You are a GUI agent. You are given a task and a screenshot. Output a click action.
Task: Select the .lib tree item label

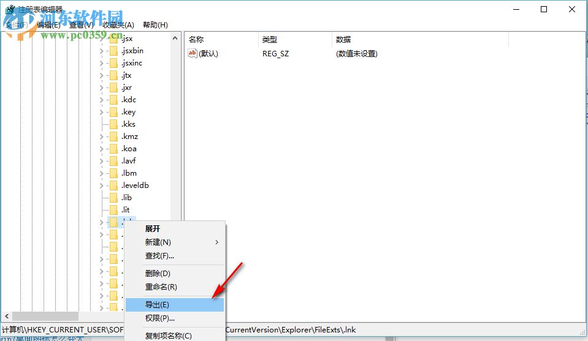(x=126, y=198)
